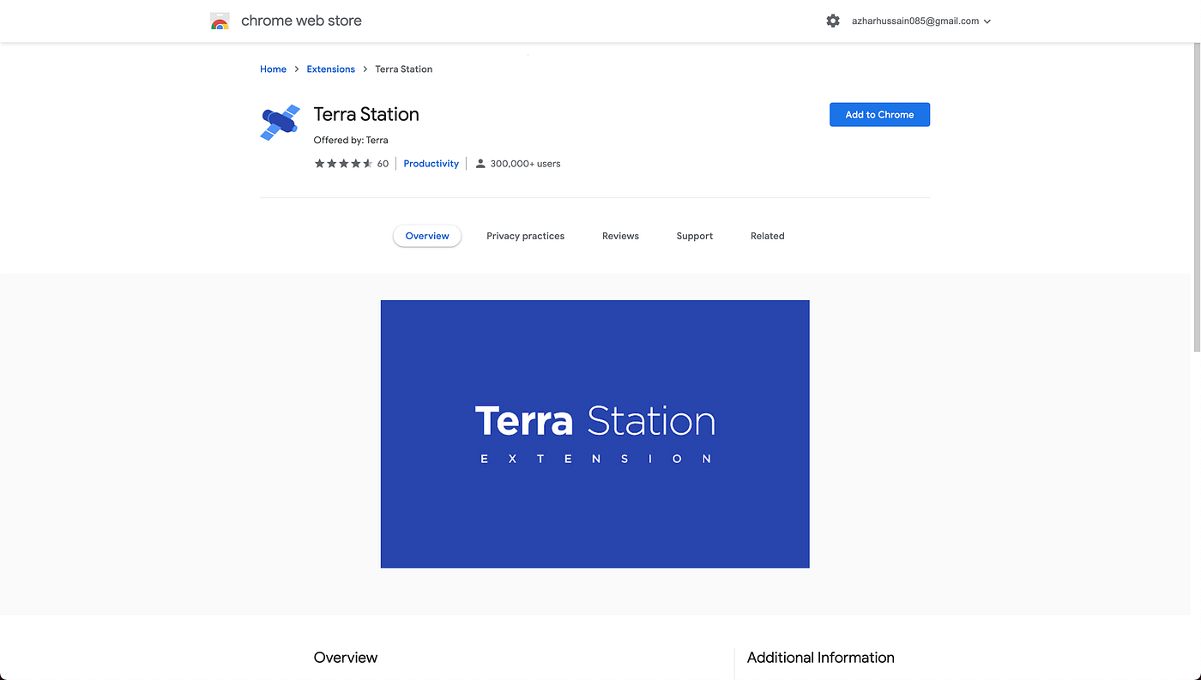Viewport: 1201px width, 680px height.
Task: Switch to the Privacy practices tab
Action: coord(525,236)
